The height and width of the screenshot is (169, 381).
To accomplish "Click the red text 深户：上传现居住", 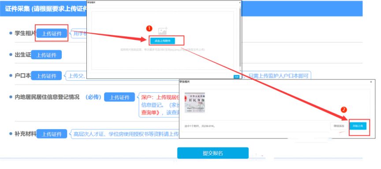I will (x=160, y=97).
